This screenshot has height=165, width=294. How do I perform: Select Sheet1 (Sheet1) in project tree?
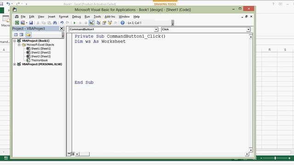pos(41,49)
